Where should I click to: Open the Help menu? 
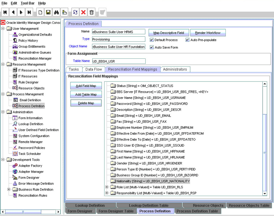pos(42,3)
